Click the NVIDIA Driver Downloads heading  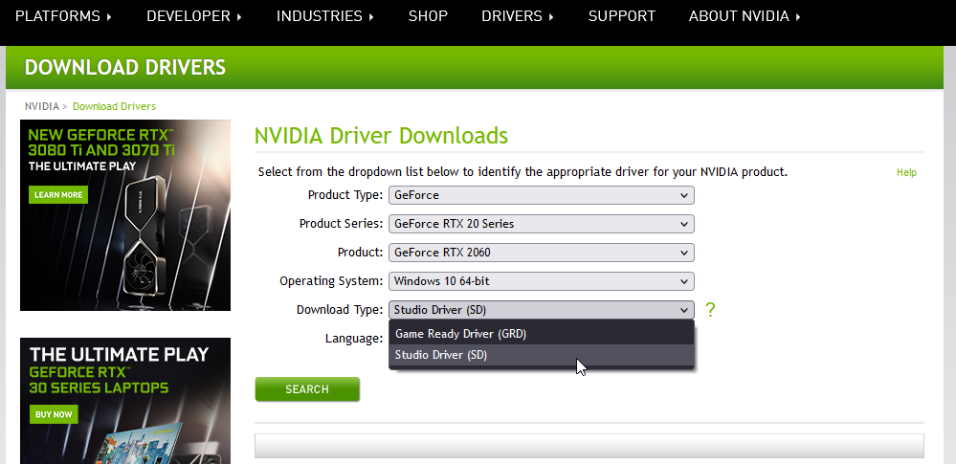381,135
